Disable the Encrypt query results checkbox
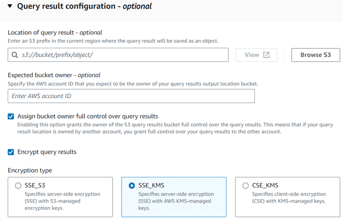The height and width of the screenshot is (220, 343). tap(11, 152)
